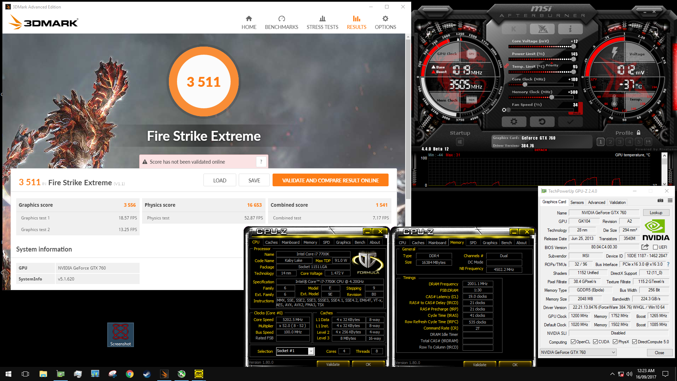Click the Afterburner graph scroll-down arrow
677x381 pixels.
pyautogui.click(x=664, y=184)
